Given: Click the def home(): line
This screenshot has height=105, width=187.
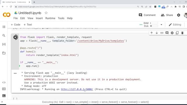Looking at the screenshot, I should tap(28, 52).
